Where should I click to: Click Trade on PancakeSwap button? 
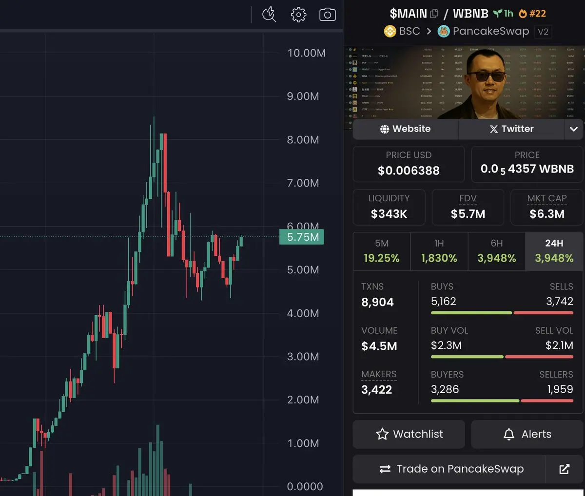[x=448, y=469]
